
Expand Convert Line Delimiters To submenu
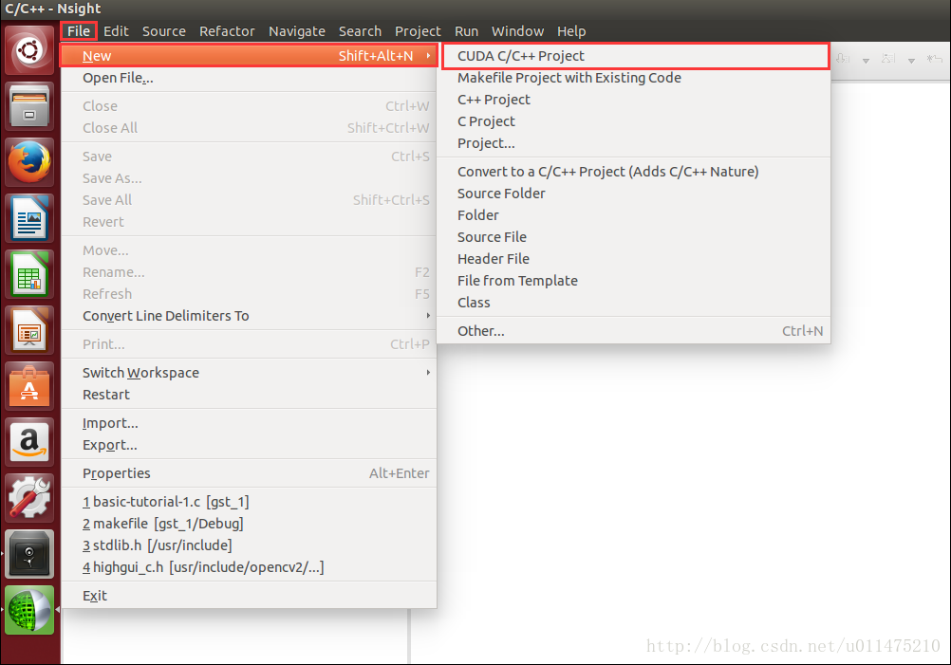(x=249, y=316)
